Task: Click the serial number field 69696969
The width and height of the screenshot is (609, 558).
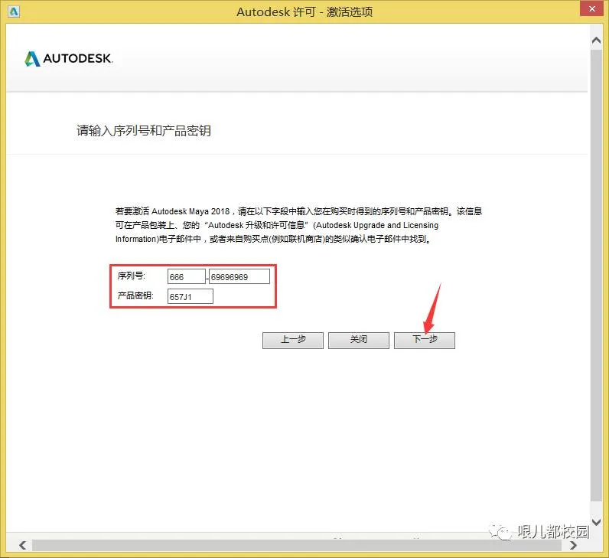Action: [x=239, y=276]
